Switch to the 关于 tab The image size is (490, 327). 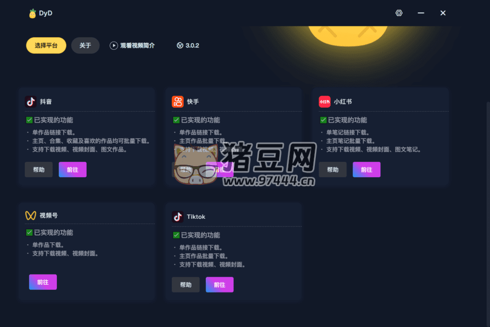pos(85,45)
